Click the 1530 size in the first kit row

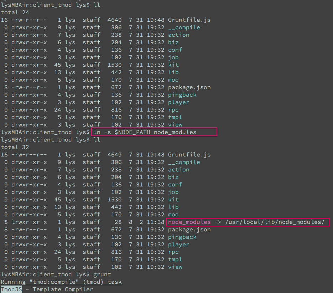click(x=114, y=65)
